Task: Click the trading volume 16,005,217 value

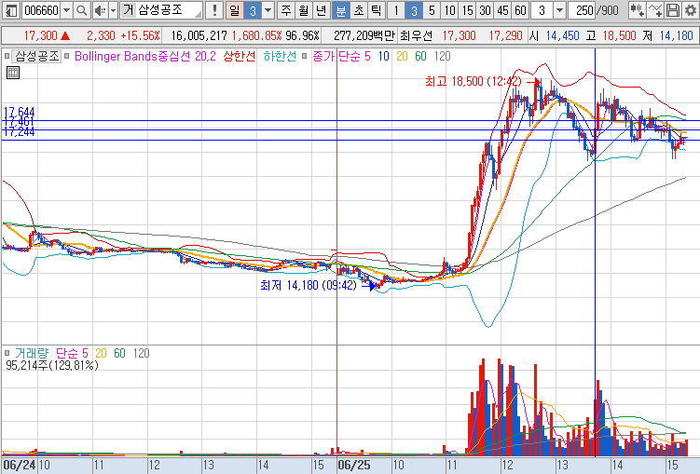Action: click(199, 35)
